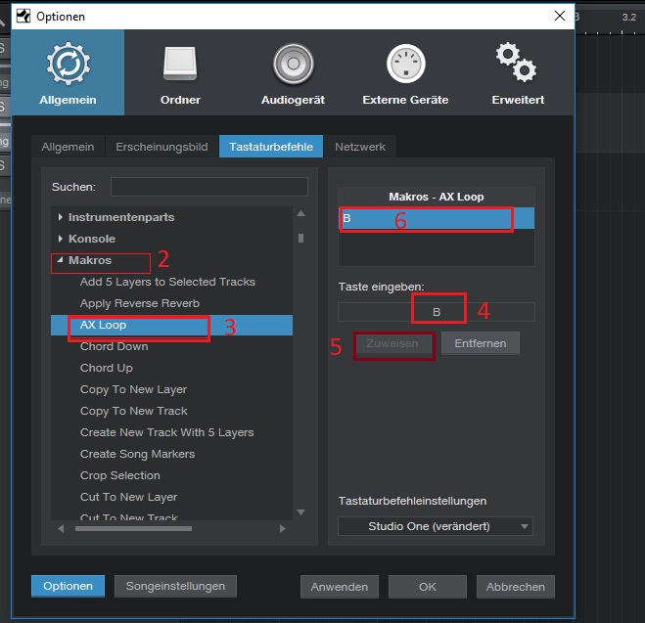Click the Zuweisen button

pyautogui.click(x=392, y=343)
